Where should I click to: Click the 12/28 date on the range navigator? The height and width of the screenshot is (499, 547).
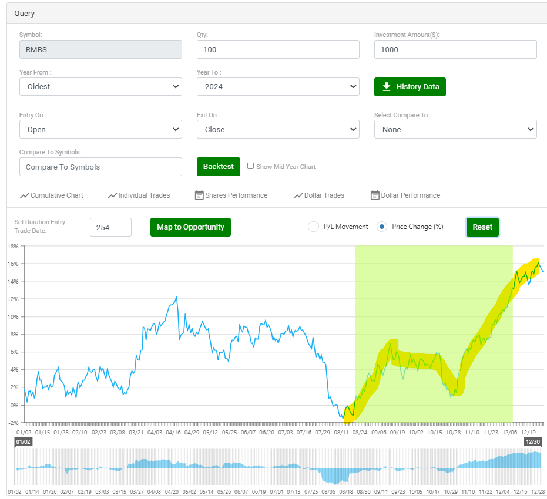[538, 492]
